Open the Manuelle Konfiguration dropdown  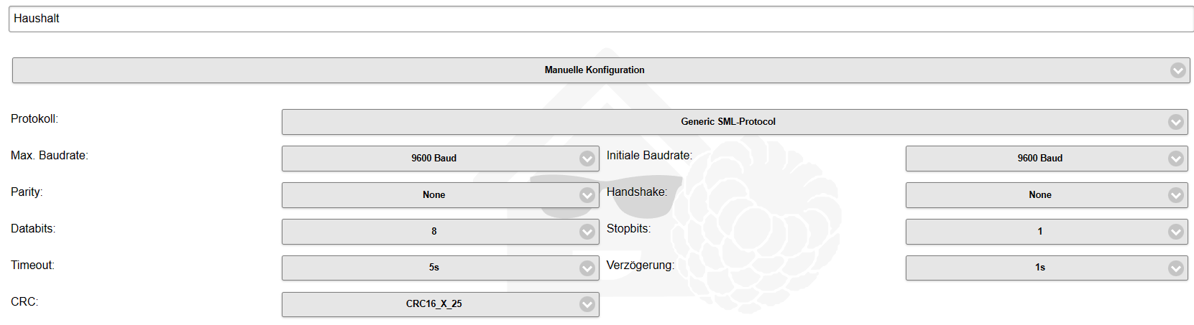tap(594, 70)
